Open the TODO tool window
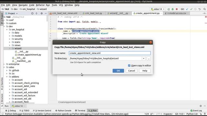Viewport: 207px width, 116px height. [x=24, y=111]
